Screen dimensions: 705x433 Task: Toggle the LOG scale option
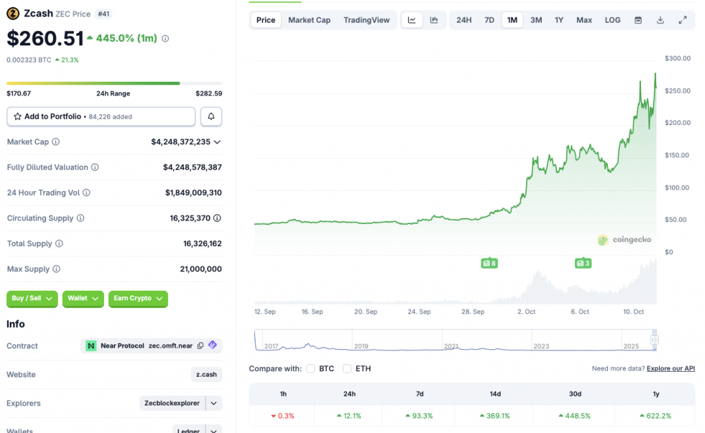613,20
